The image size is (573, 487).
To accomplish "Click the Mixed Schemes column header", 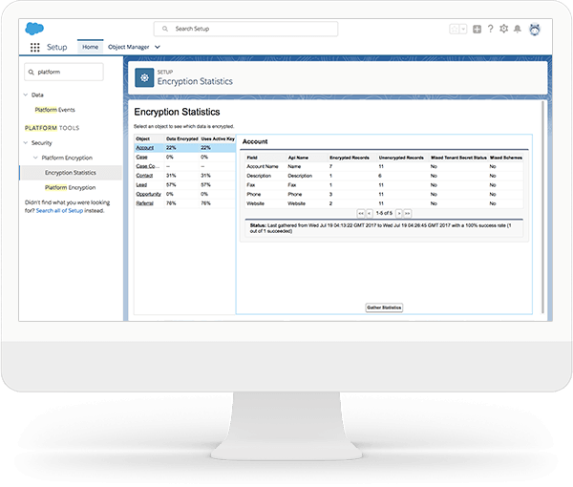I will (506, 158).
